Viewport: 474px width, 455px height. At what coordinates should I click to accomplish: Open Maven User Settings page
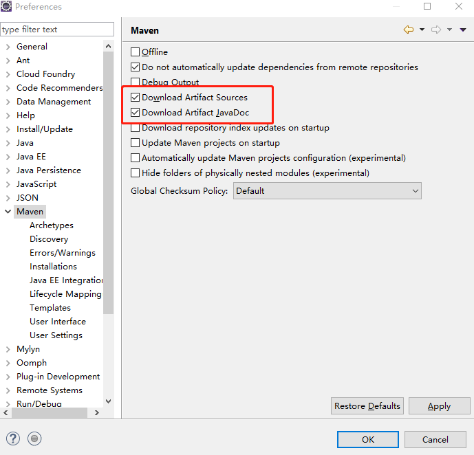point(56,335)
